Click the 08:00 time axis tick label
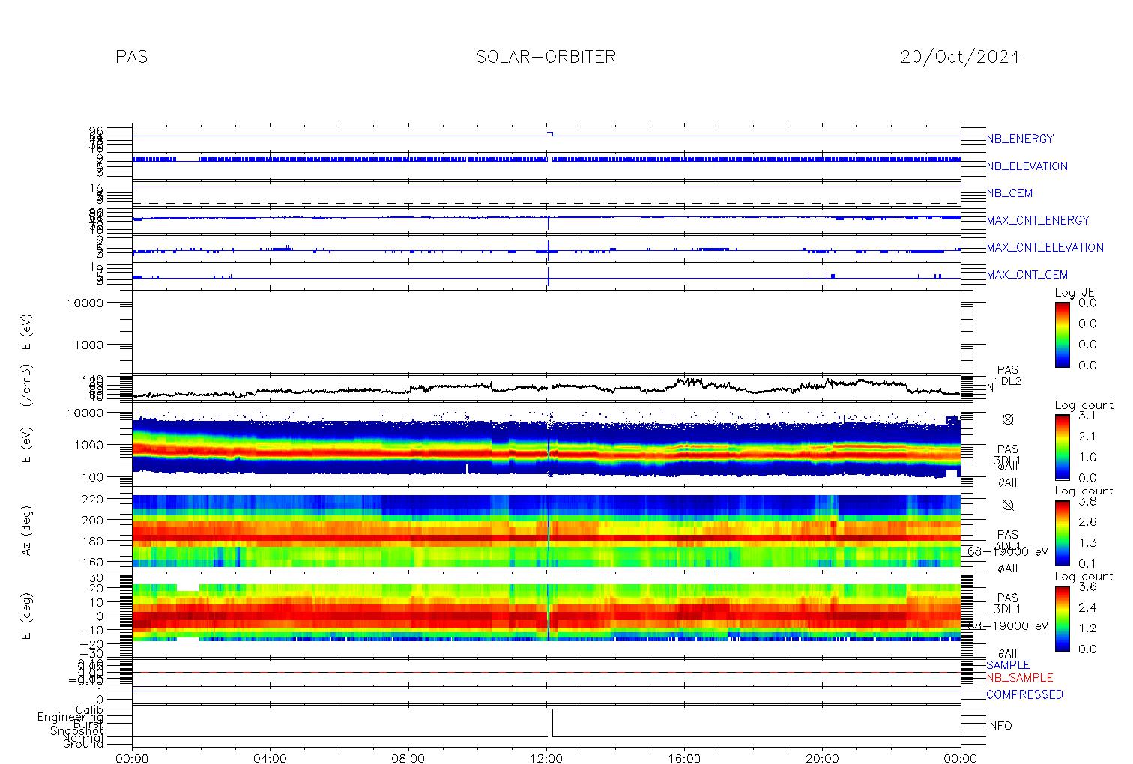Viewport: 1133px width, 764px height. tap(408, 757)
